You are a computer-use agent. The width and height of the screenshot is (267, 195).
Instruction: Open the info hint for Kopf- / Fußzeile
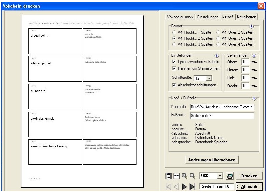(254, 98)
